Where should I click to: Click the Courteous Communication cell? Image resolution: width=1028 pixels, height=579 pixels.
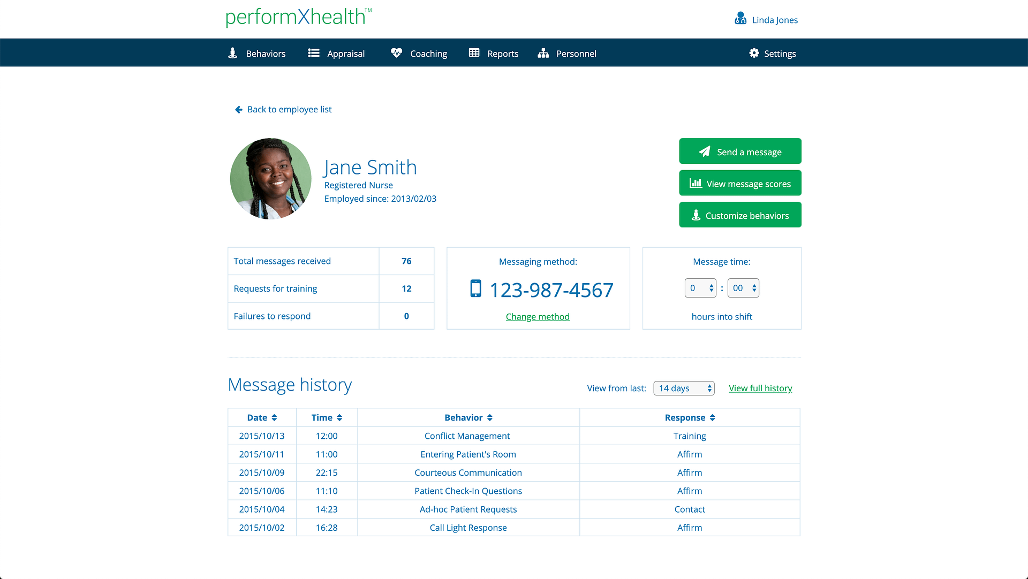click(468, 473)
